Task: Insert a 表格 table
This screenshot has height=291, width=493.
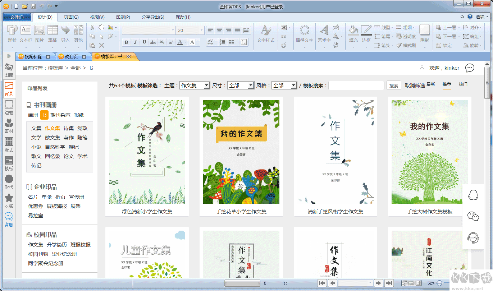Action: click(53, 34)
